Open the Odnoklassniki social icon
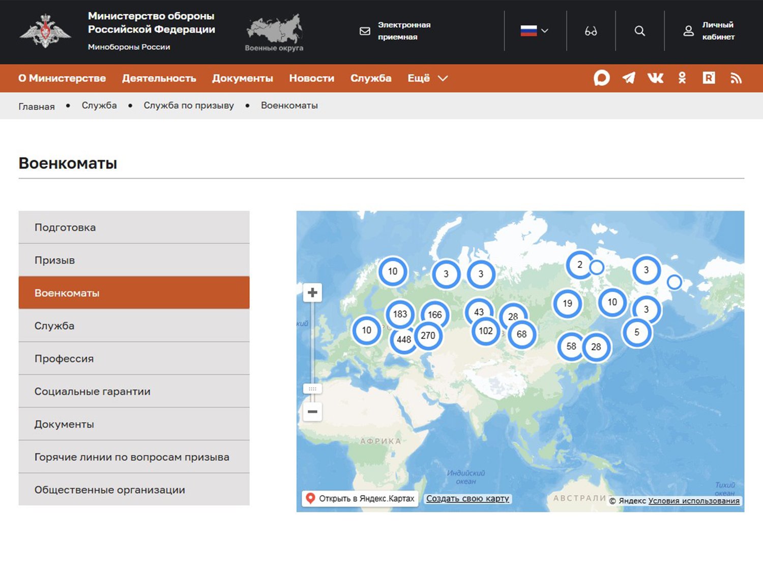The width and height of the screenshot is (763, 572). click(x=682, y=78)
